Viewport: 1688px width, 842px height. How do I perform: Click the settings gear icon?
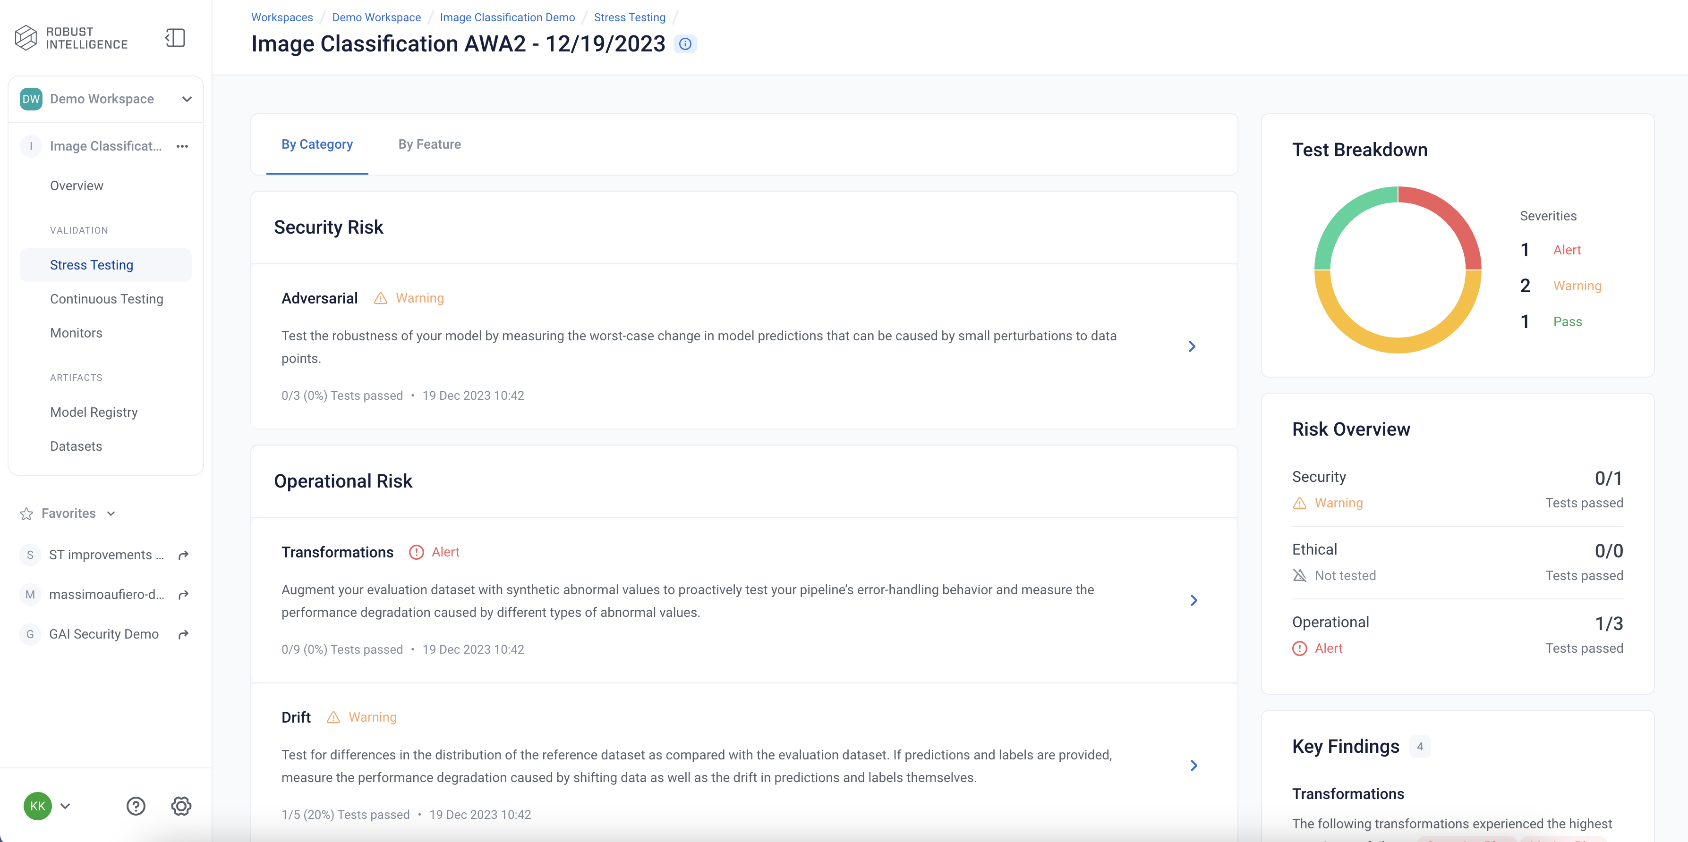[x=181, y=806]
